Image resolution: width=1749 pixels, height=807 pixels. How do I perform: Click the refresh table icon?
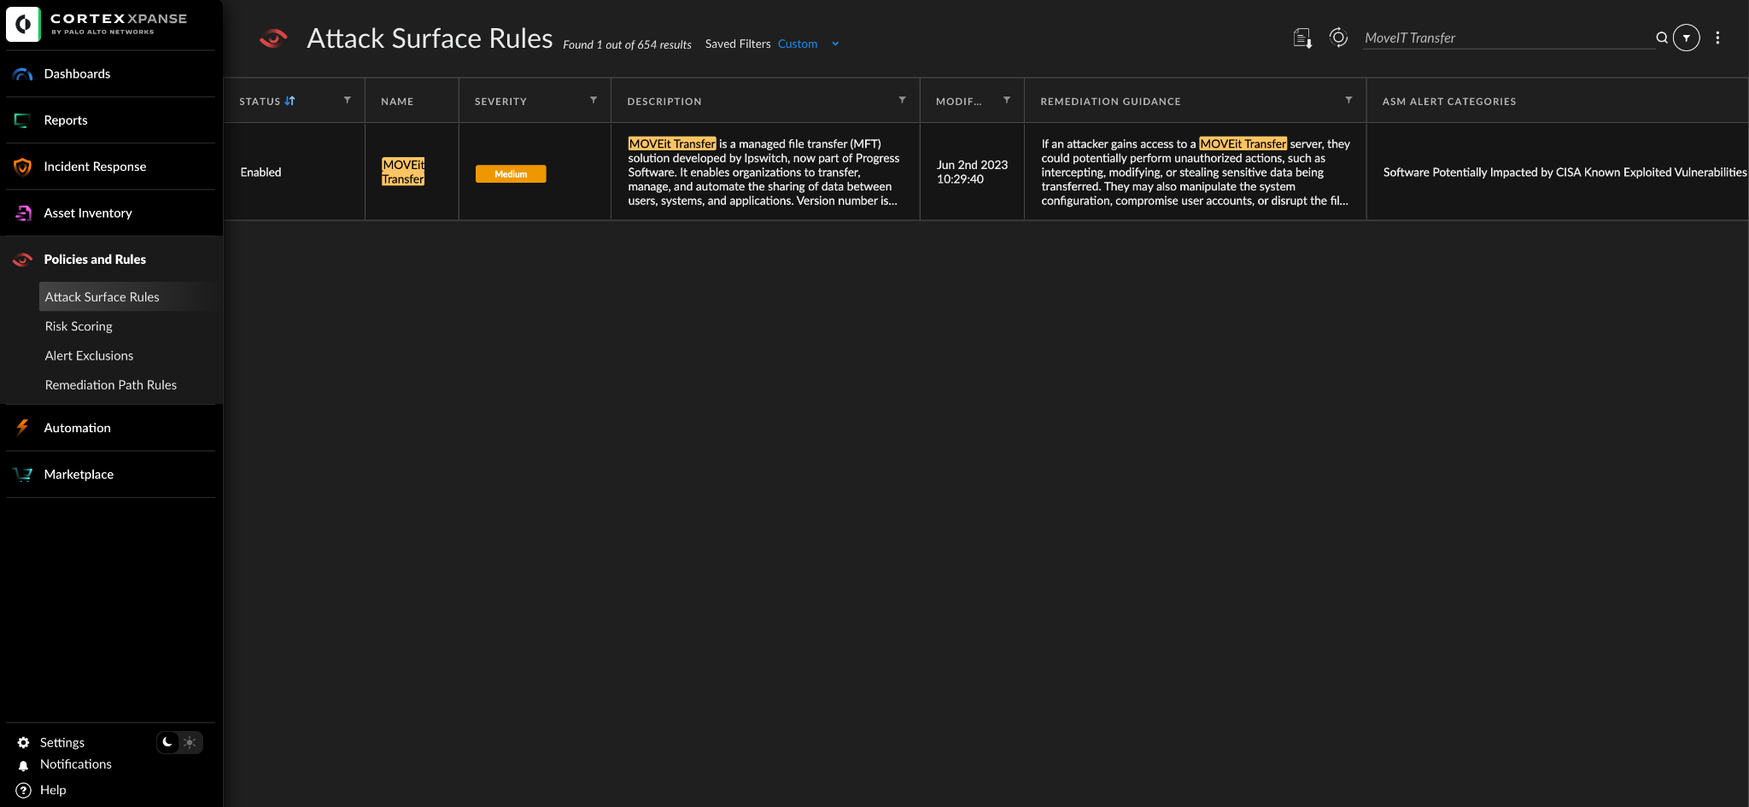[1338, 38]
